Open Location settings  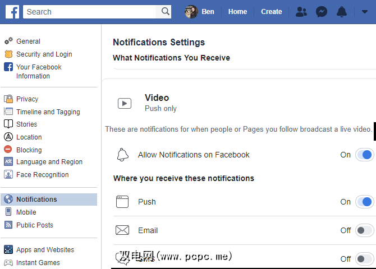point(29,137)
